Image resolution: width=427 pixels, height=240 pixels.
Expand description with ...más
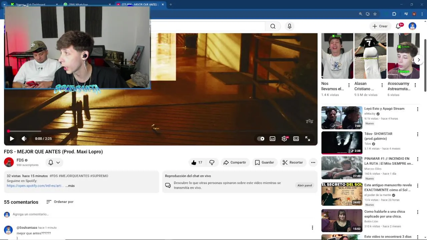[70, 186]
